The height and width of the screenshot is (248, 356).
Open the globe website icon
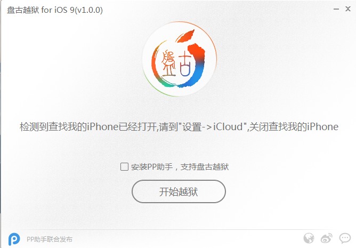(x=309, y=238)
